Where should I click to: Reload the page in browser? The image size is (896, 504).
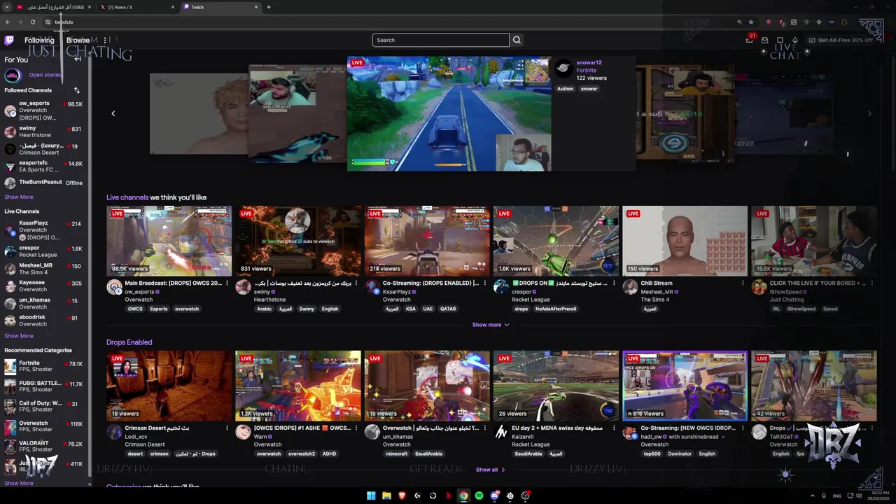(x=33, y=22)
